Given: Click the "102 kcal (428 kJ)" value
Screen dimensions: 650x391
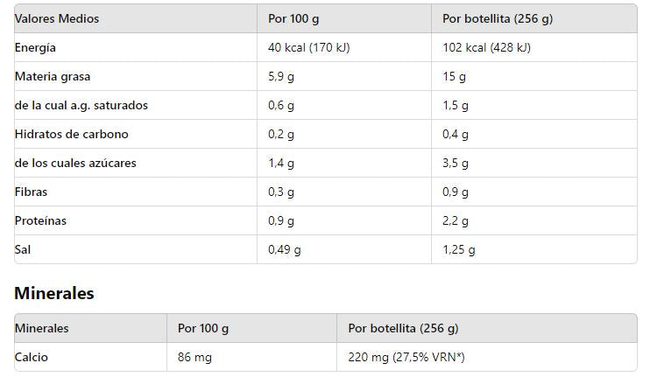Looking at the screenshot, I should point(486,47).
